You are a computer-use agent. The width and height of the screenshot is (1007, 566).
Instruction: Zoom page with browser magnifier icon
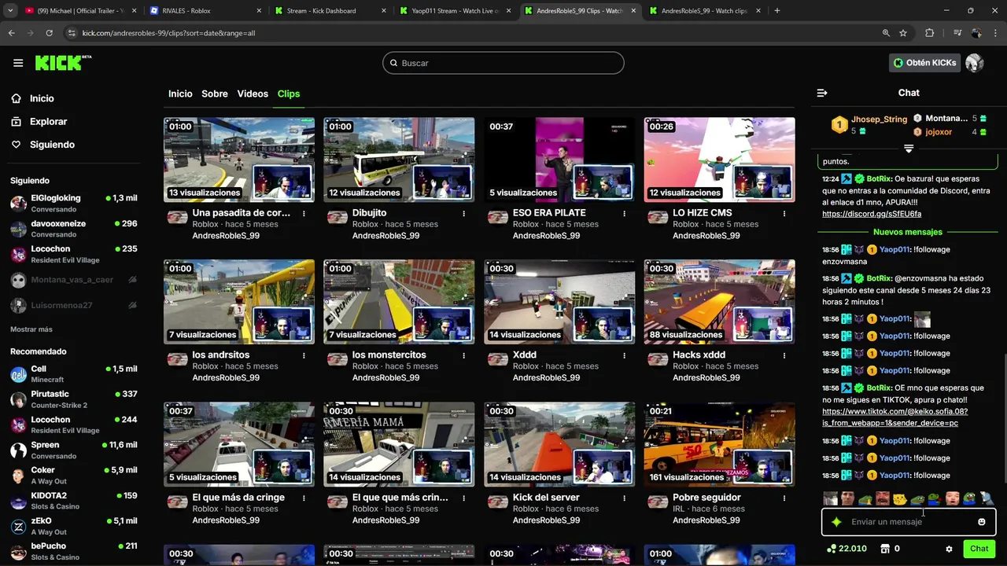click(886, 33)
